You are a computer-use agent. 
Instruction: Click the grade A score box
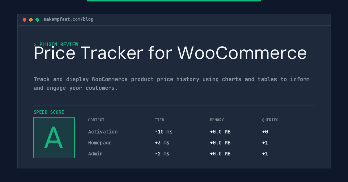(54, 138)
